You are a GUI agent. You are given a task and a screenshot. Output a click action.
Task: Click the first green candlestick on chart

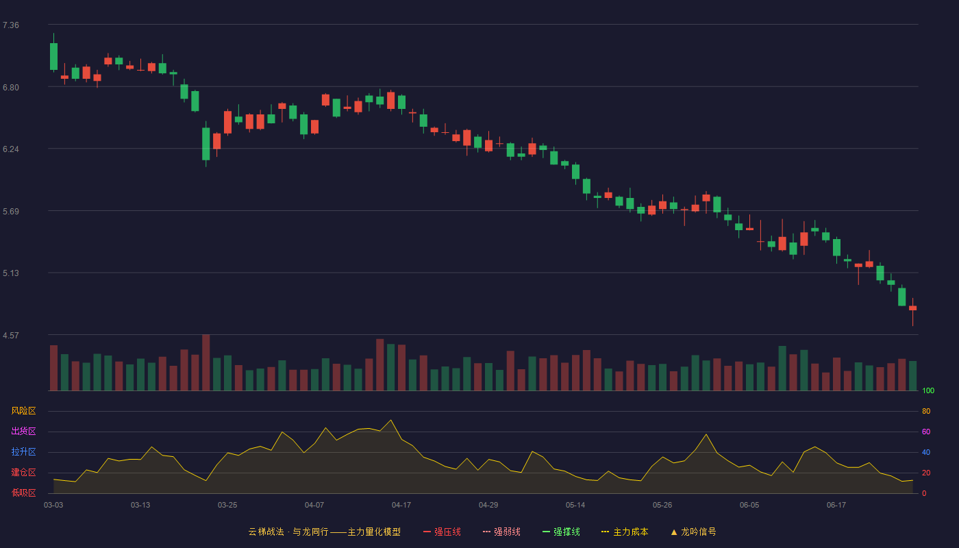53,56
